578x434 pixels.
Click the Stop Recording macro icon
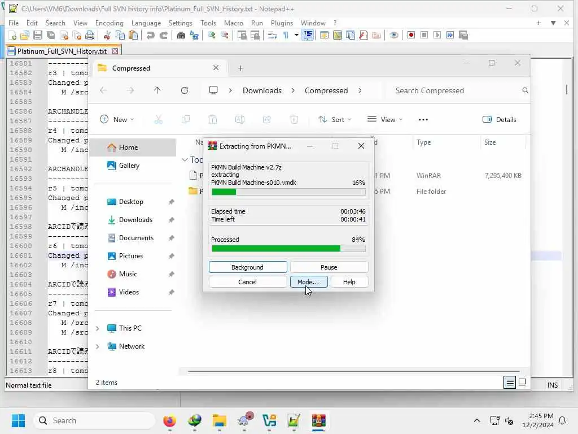tap(424, 36)
